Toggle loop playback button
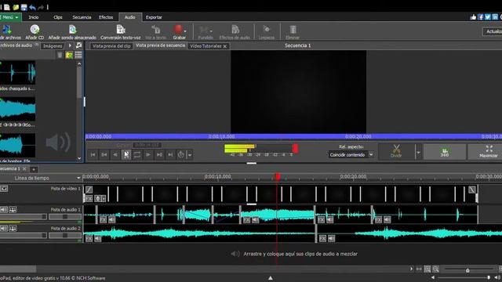Viewport: 502px width, 282px height. [x=137, y=155]
